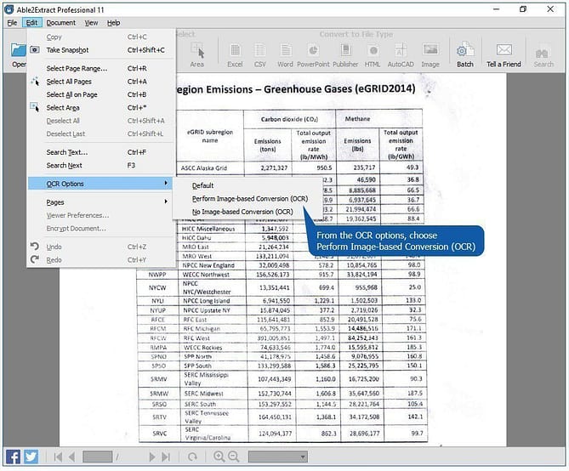The height and width of the screenshot is (471, 569).
Task: Click the Encrypt Document menu entry
Action: click(101, 229)
